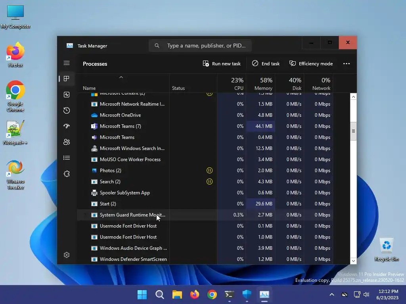The width and height of the screenshot is (406, 304).
Task: Click the 44.1 MB memory cell
Action: click(260, 126)
